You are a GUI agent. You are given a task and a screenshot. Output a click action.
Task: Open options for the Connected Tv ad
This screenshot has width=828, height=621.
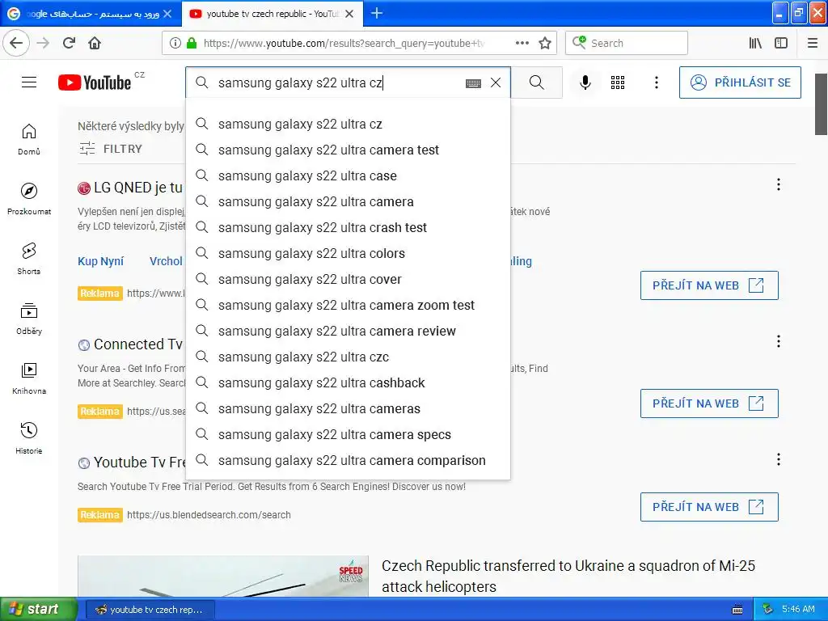point(779,341)
